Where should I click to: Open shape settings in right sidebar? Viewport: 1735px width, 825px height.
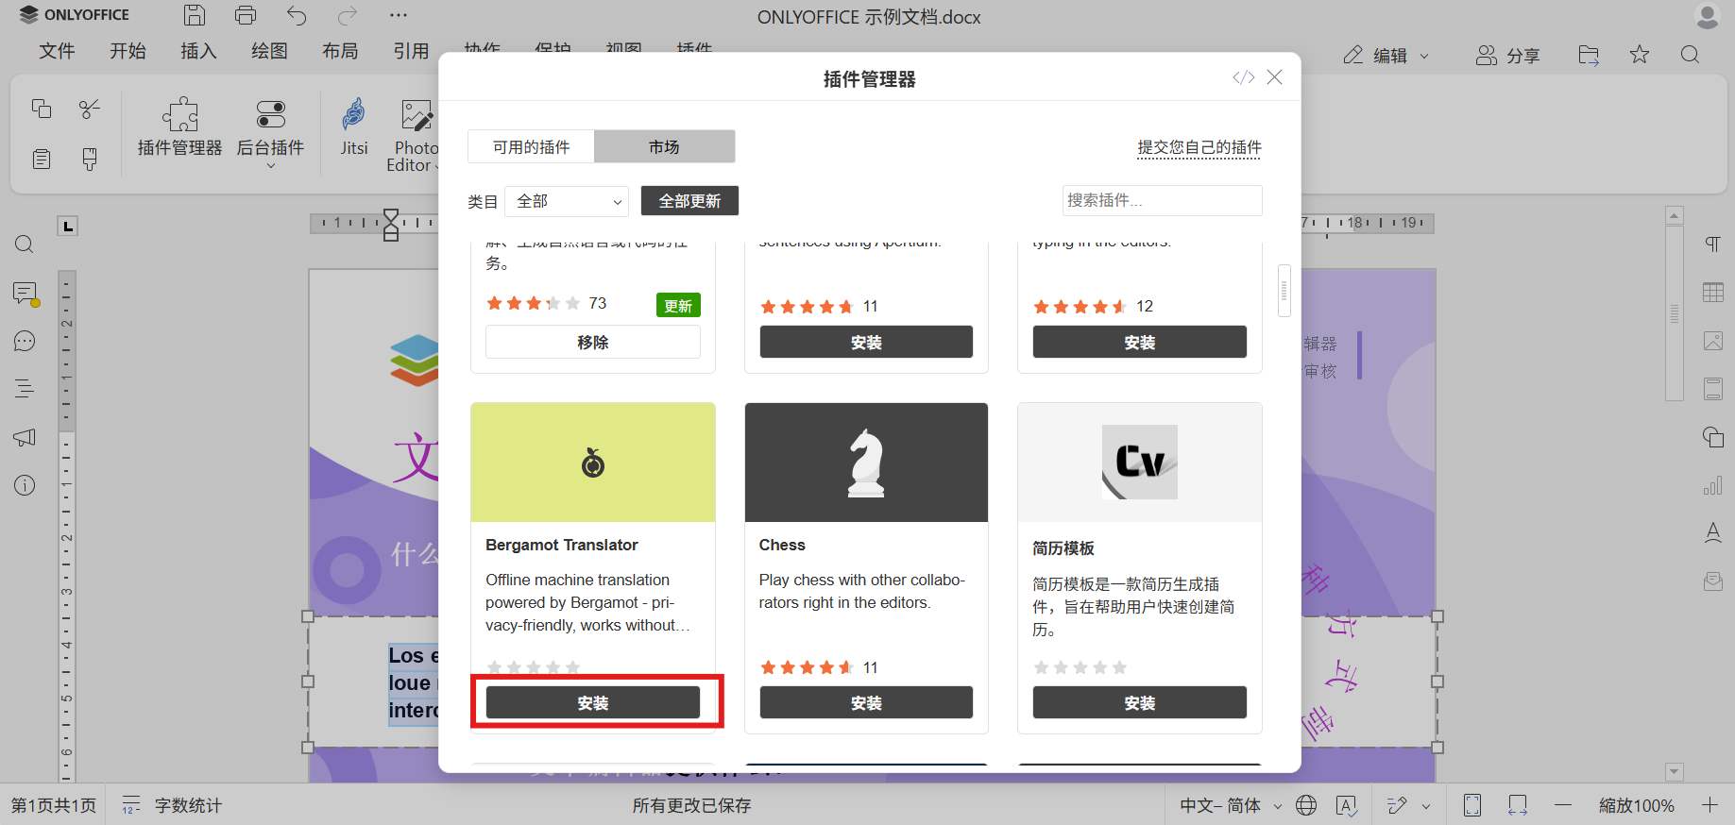coord(1713,437)
